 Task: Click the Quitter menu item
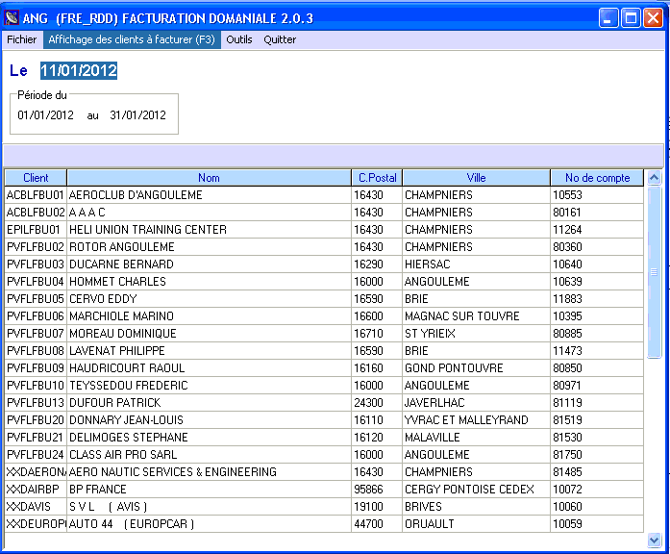coord(280,39)
